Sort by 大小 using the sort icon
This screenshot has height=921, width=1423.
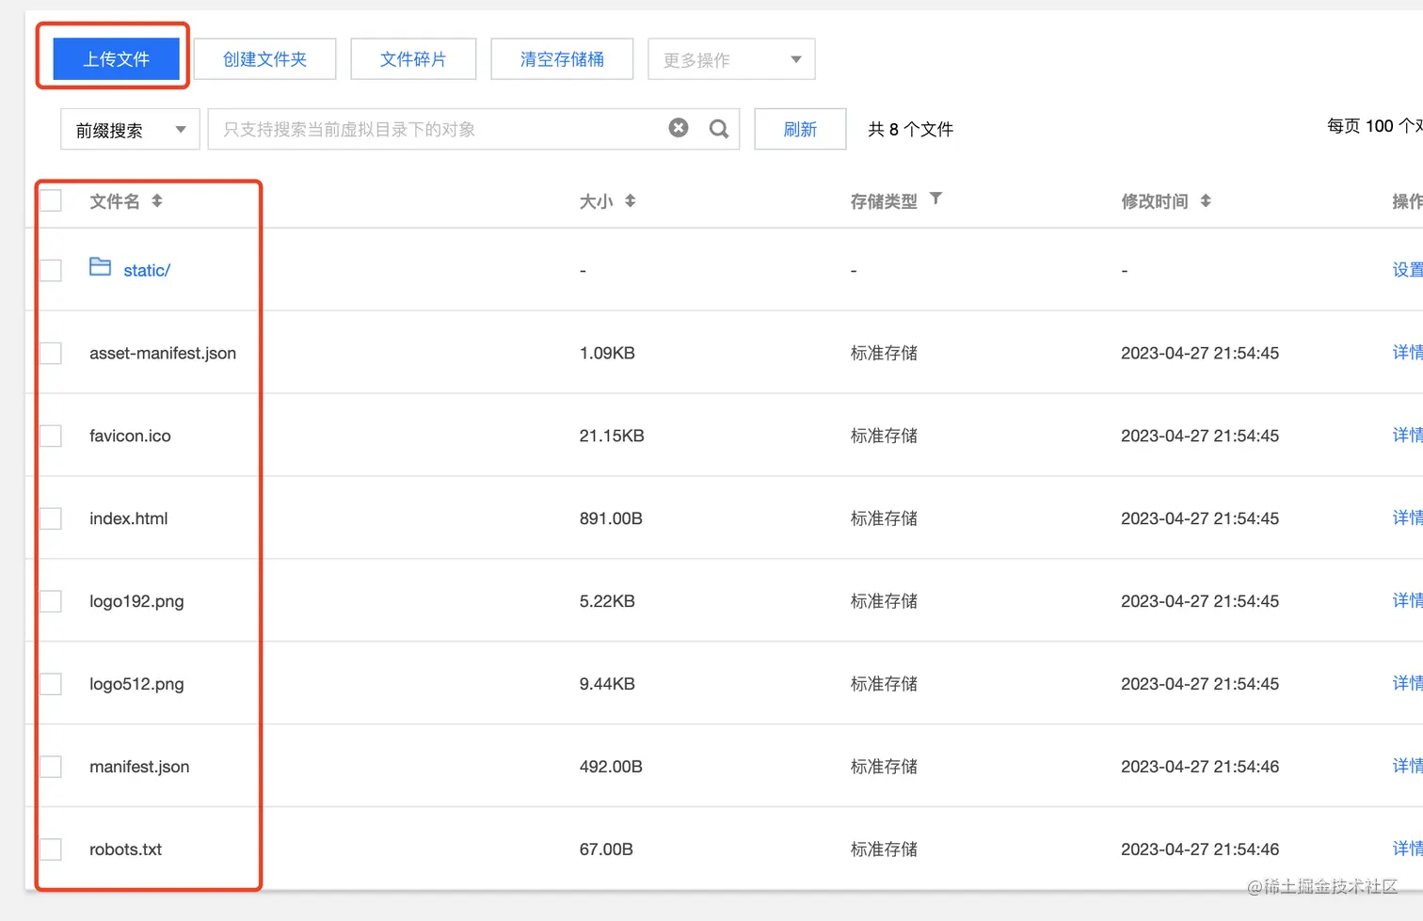(x=631, y=200)
